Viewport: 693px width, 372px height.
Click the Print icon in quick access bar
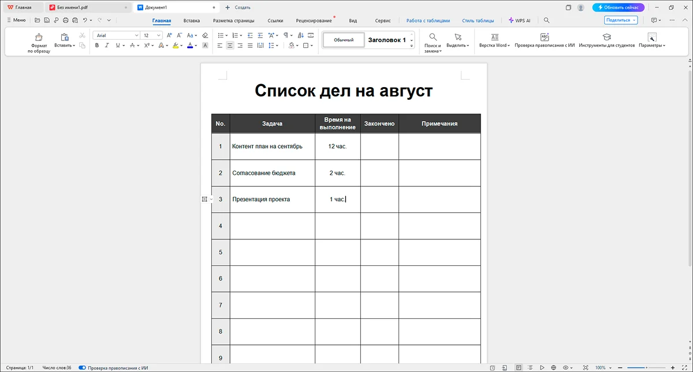coord(65,20)
